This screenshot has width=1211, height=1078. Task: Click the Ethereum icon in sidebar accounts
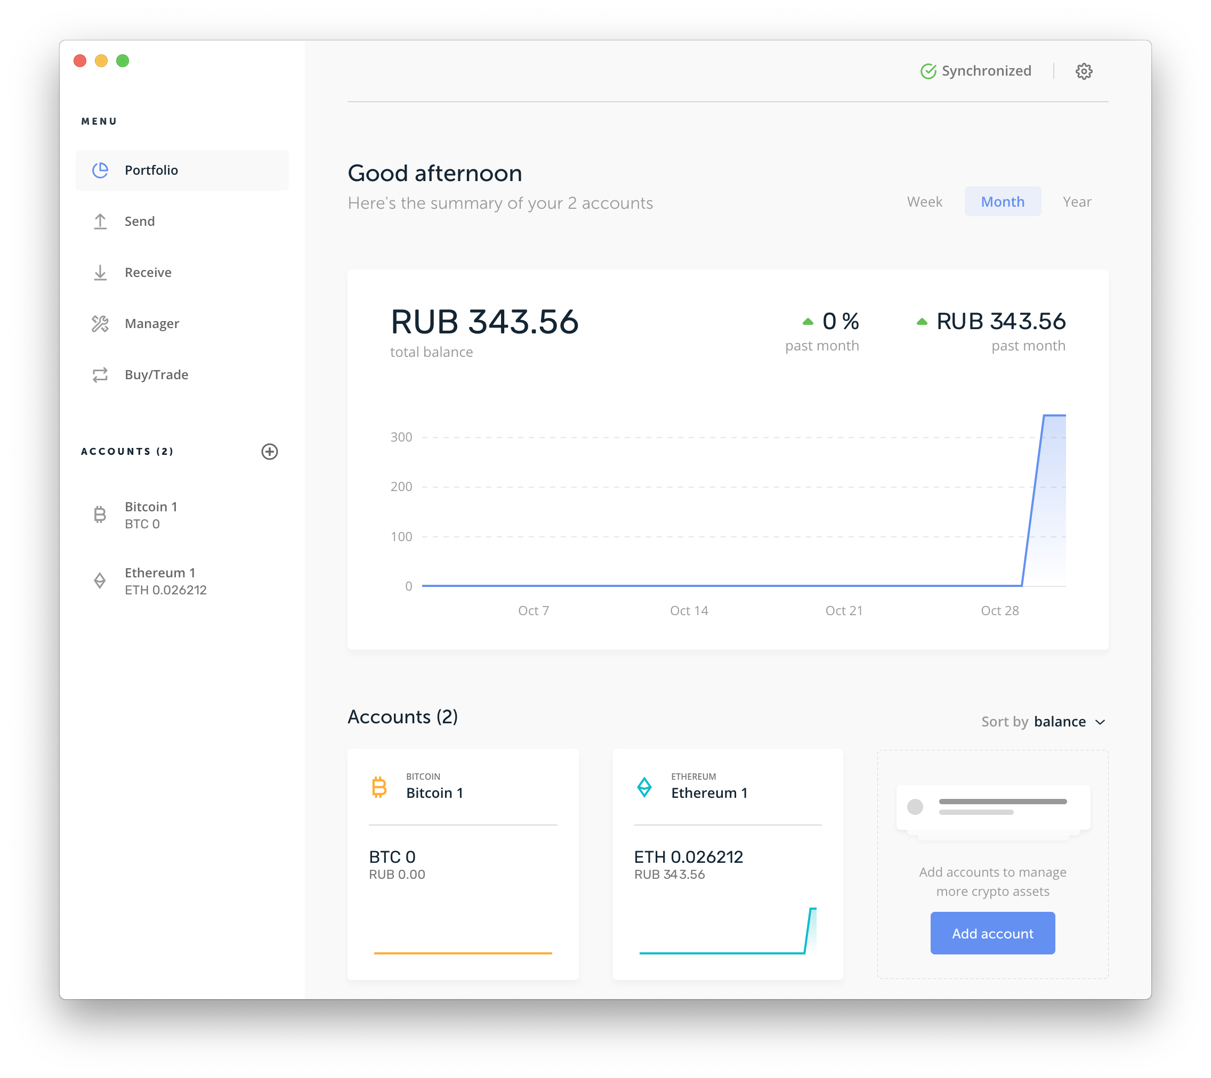pos(100,581)
